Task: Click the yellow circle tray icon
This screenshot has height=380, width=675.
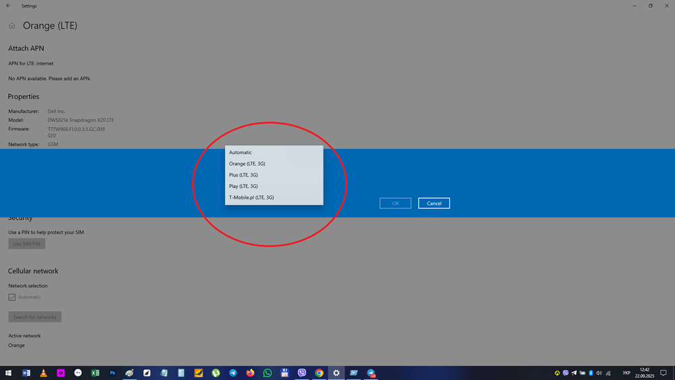Action: [557, 373]
